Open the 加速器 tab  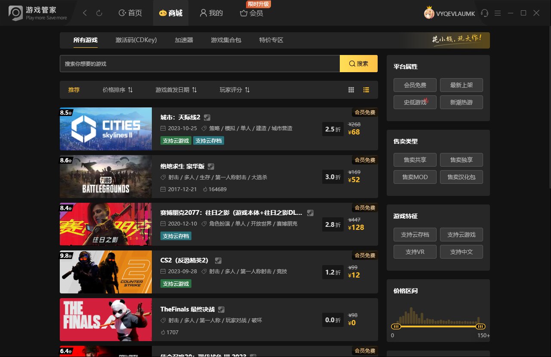tap(184, 40)
